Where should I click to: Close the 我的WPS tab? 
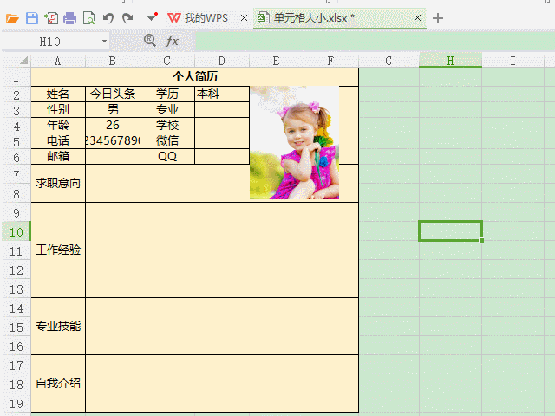tap(244, 18)
